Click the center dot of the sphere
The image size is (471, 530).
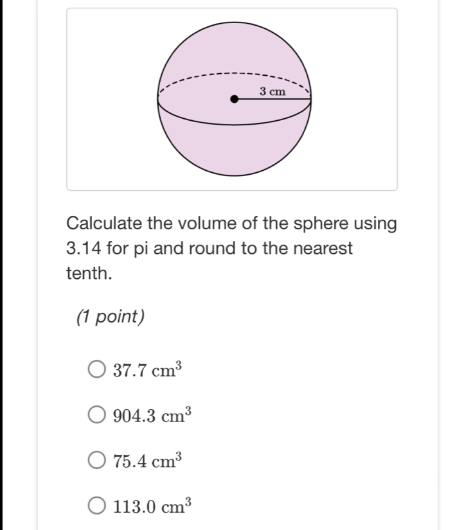(x=233, y=100)
